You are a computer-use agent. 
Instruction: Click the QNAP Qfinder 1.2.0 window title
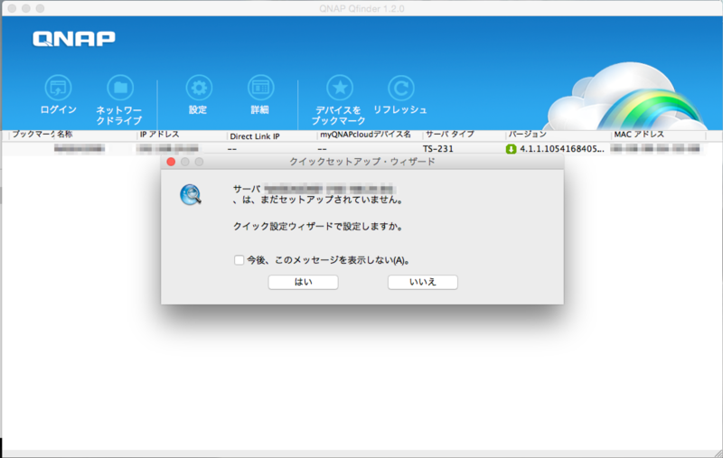[x=361, y=8]
